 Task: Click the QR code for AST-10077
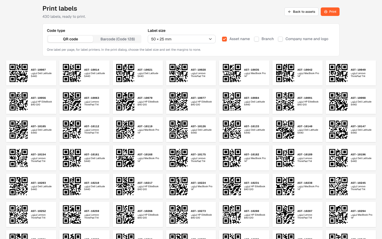tap(179, 101)
